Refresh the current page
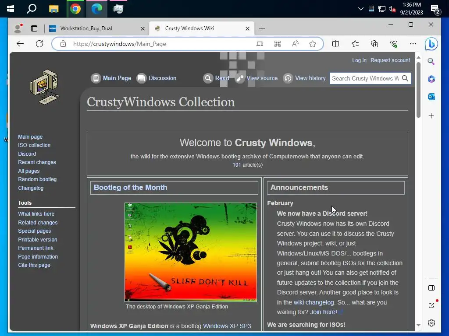Viewport: 449px width, 336px height. 39,44
